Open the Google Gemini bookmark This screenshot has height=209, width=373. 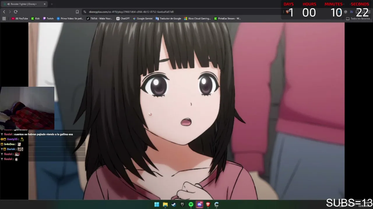[142, 19]
